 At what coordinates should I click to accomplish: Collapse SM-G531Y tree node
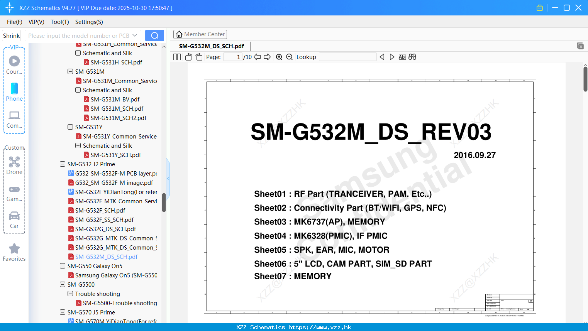pos(70,127)
